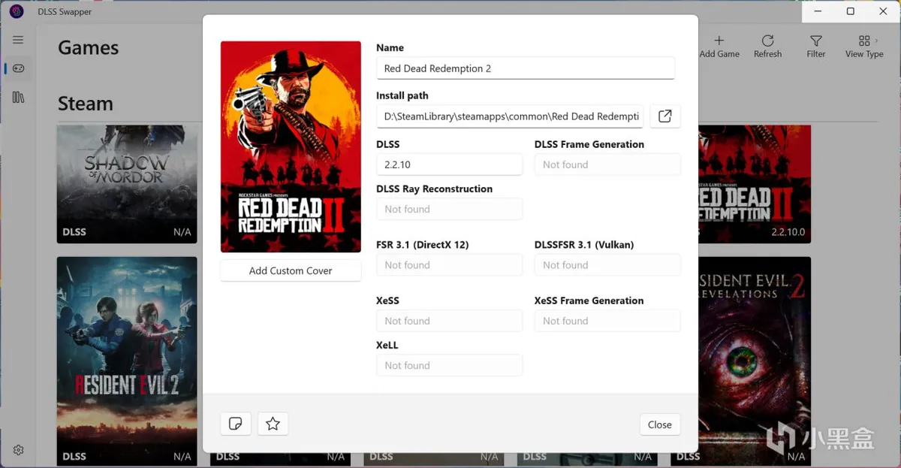Click the Install path text field
The width and height of the screenshot is (901, 468).
(510, 116)
